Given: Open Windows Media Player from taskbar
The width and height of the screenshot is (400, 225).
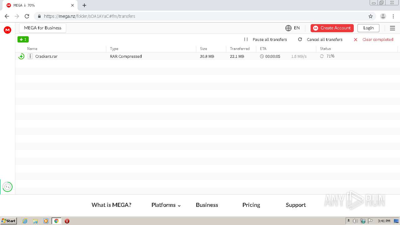Looking at the screenshot, I should point(46,221).
